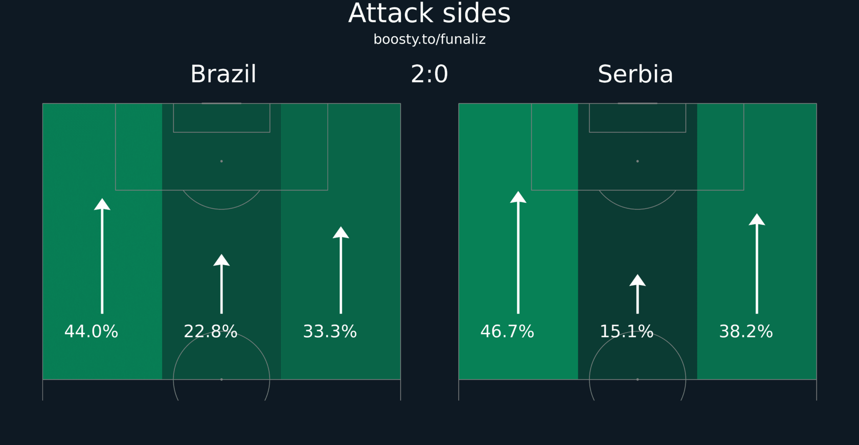Screen dimensions: 859x445
Task: Click the penalty spot on Brazil's pitch
Action: pos(221,161)
